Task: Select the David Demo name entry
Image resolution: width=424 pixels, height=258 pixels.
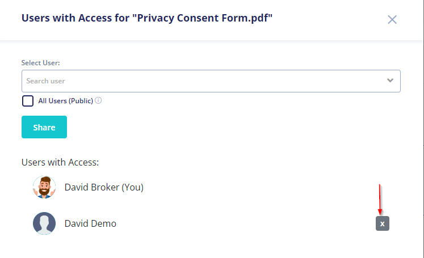Action: pyautogui.click(x=90, y=223)
